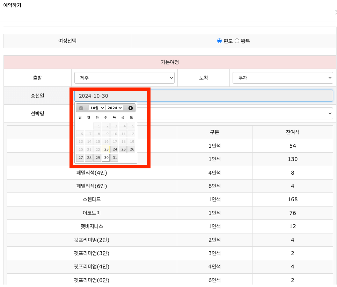
Task: Click the chevron at top right
Action: [x=335, y=12]
